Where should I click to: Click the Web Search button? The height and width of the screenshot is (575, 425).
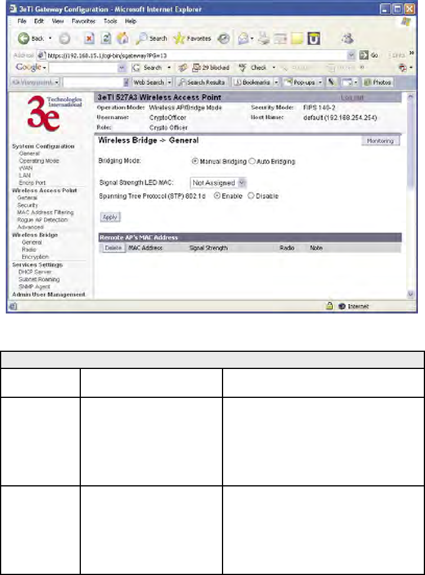point(149,82)
